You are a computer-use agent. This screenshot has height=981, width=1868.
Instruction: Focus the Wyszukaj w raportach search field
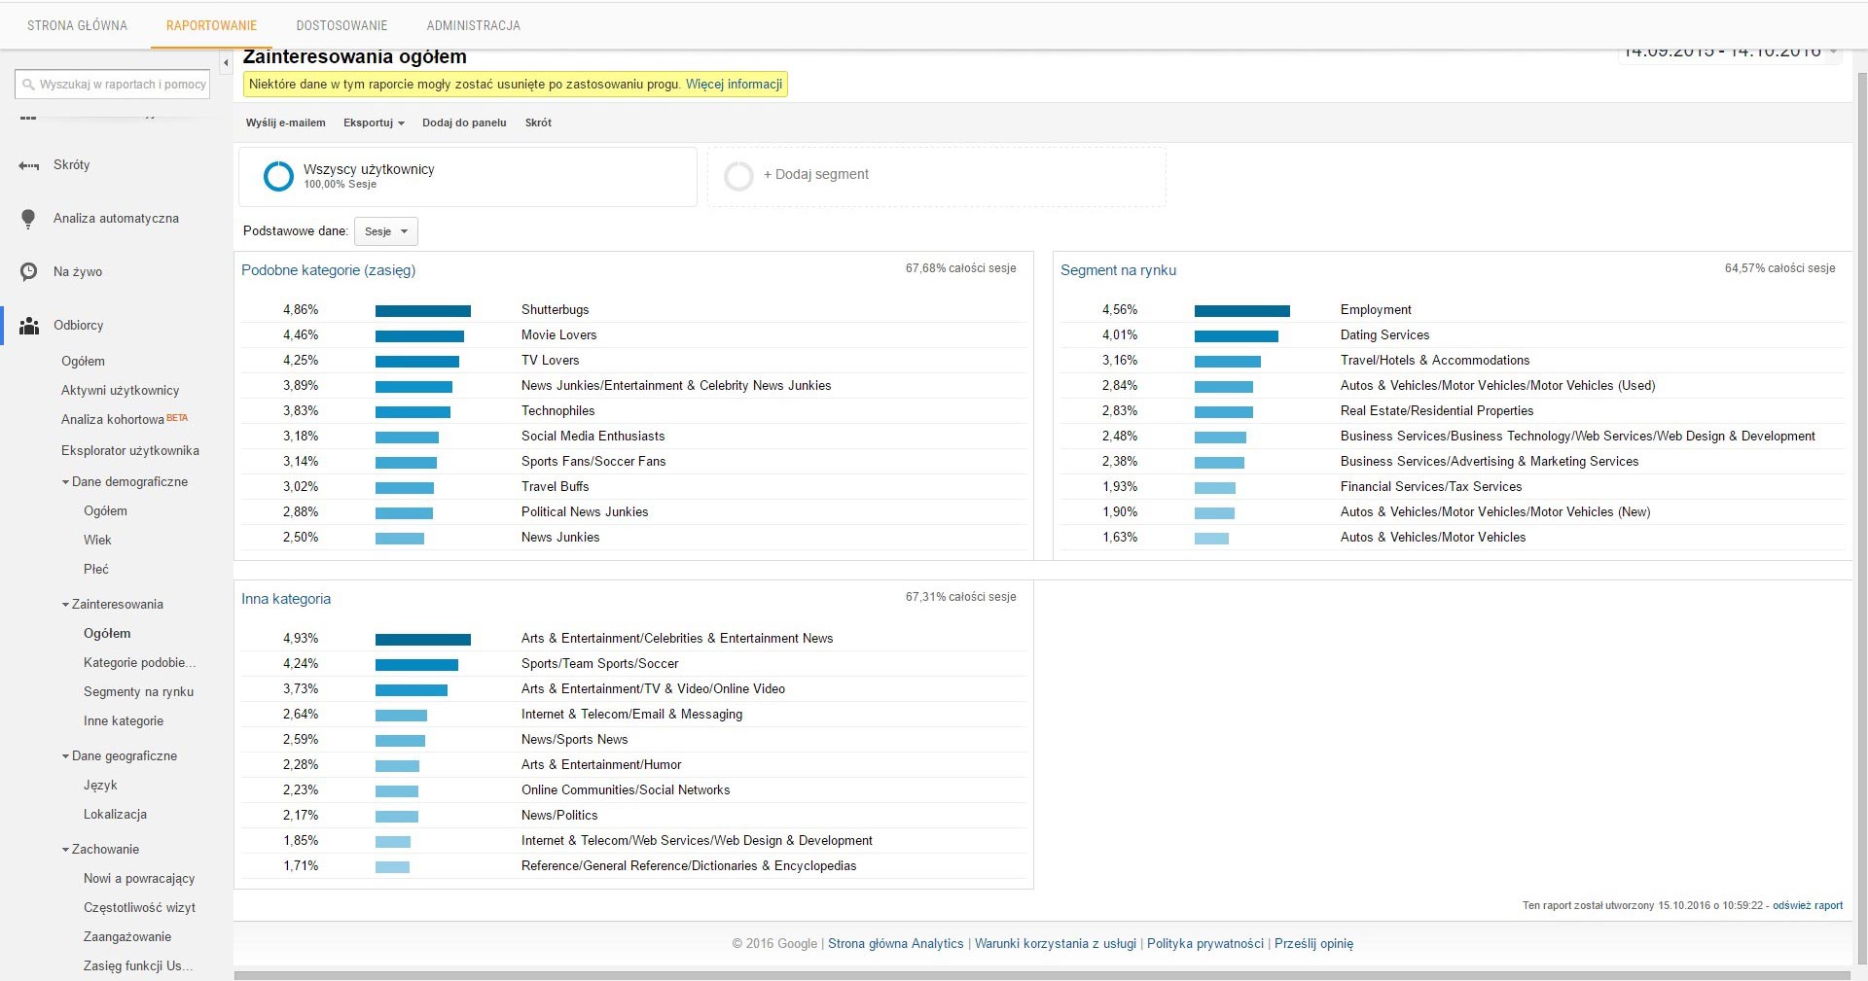click(113, 85)
